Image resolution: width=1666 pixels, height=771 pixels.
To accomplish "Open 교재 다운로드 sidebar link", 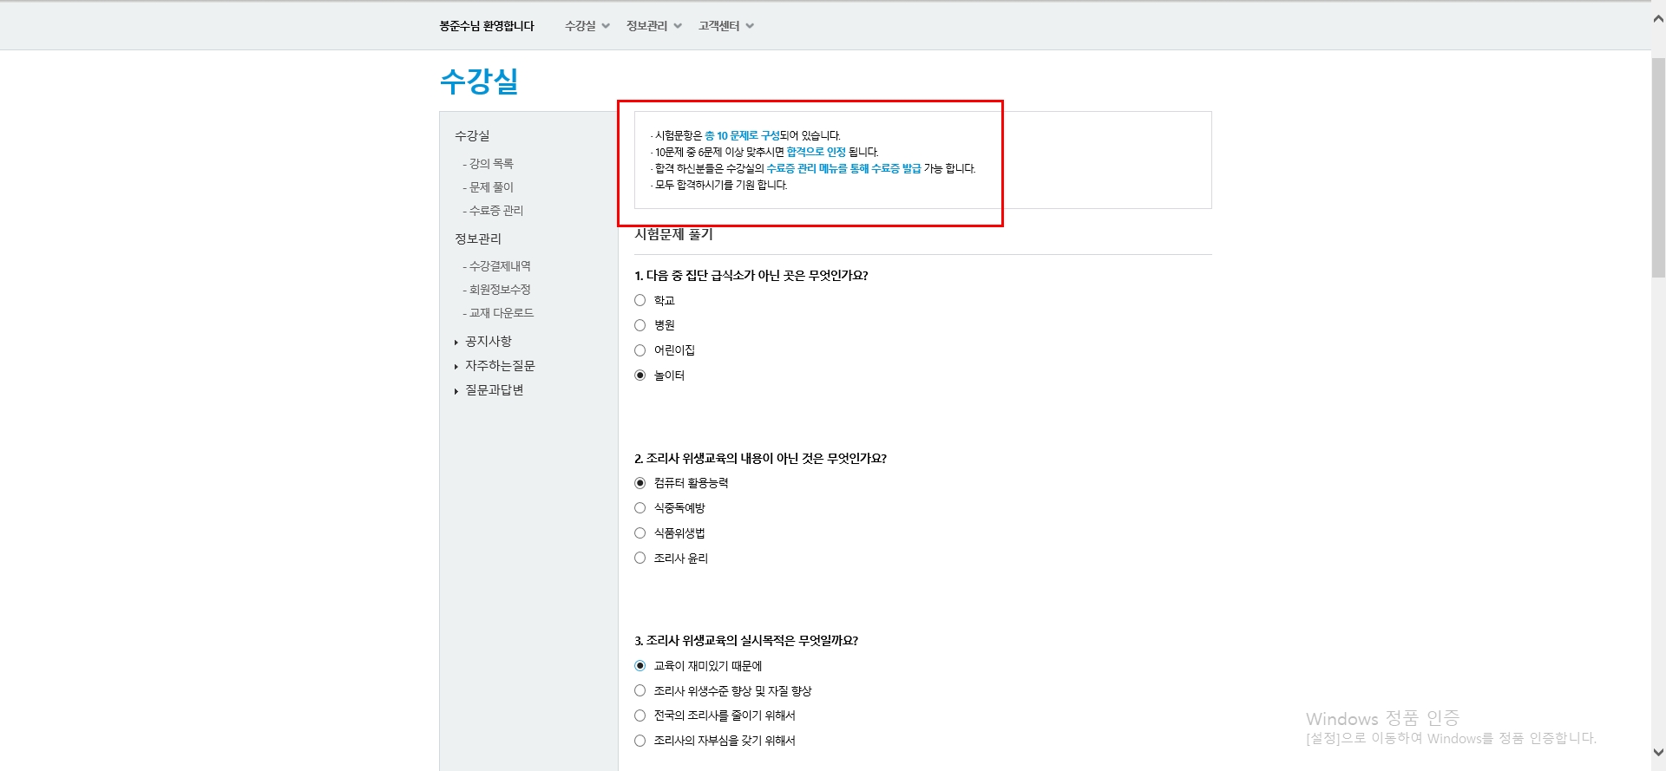I will [501, 313].
